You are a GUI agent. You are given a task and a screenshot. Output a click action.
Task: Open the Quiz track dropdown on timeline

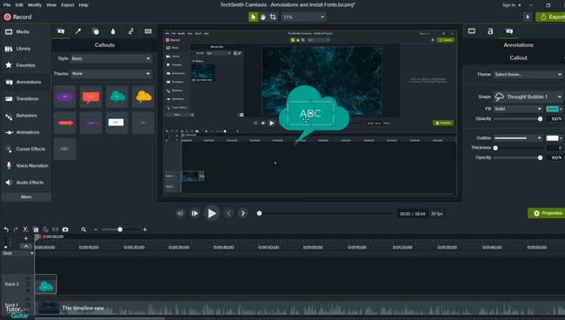click(x=17, y=253)
